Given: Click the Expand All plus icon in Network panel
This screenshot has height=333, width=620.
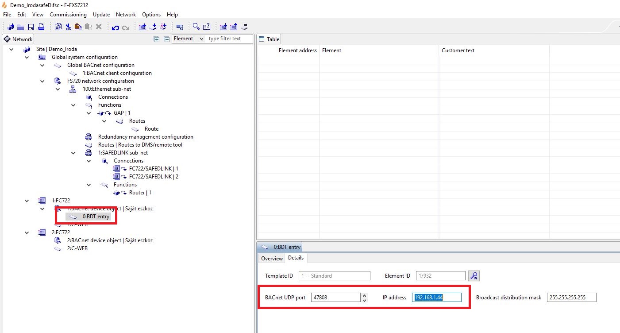Looking at the screenshot, I should [156, 39].
